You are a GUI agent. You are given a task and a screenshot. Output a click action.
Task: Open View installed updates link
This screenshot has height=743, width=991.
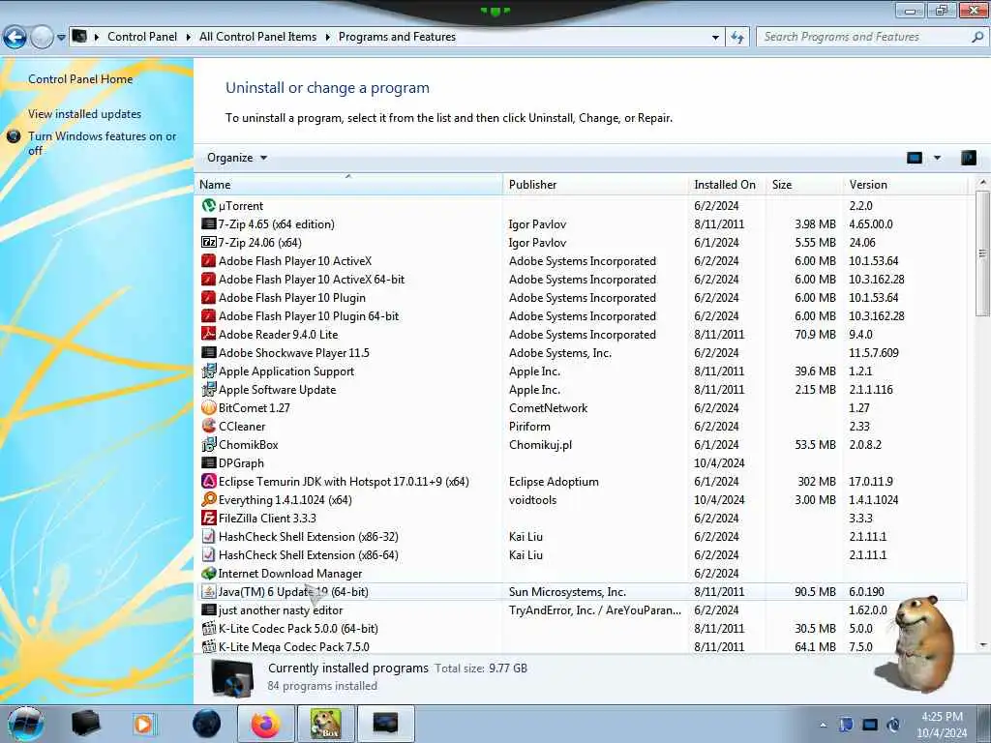85,114
